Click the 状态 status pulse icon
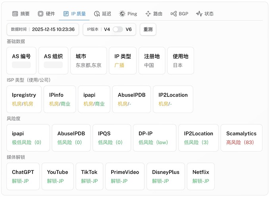This screenshot has height=198, width=270. (x=199, y=13)
